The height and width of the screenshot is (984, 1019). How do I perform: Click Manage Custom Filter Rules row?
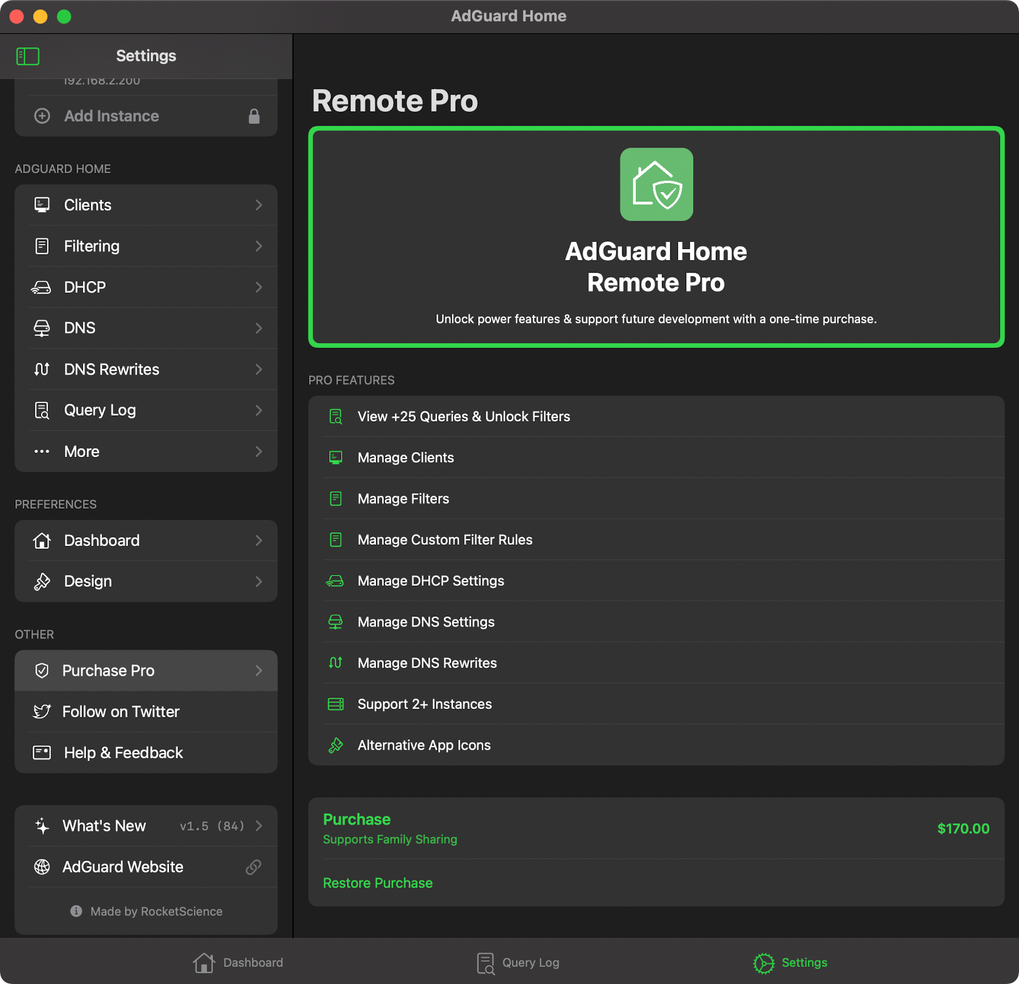[x=656, y=540]
